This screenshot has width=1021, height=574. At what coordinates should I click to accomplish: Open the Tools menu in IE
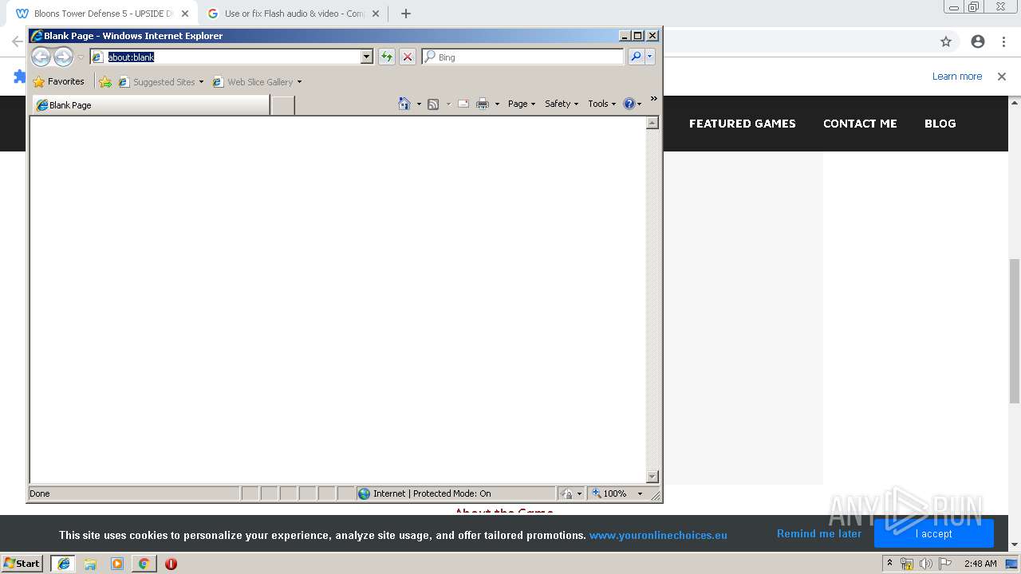(x=602, y=104)
